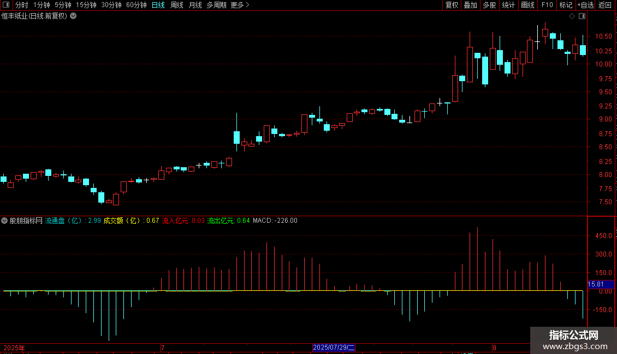Toggle the left side panel icon
This screenshot has width=617, height=354.
point(6,5)
